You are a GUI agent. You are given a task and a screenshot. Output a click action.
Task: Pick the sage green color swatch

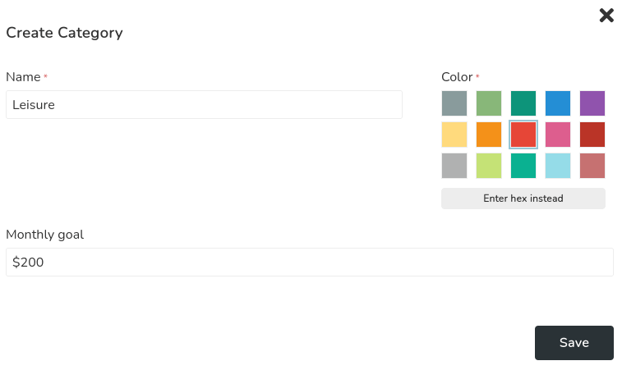coord(489,103)
